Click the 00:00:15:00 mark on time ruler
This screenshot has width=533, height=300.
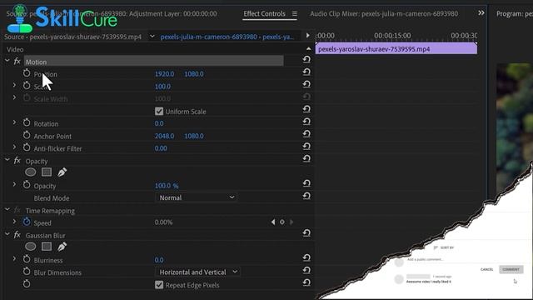[392, 36]
